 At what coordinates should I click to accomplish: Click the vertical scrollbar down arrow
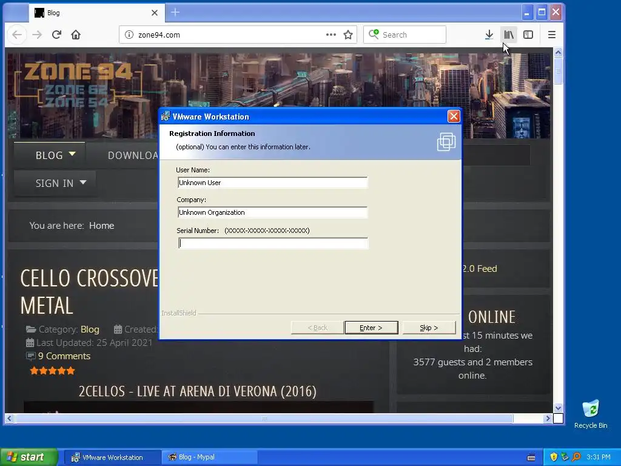tap(558, 408)
